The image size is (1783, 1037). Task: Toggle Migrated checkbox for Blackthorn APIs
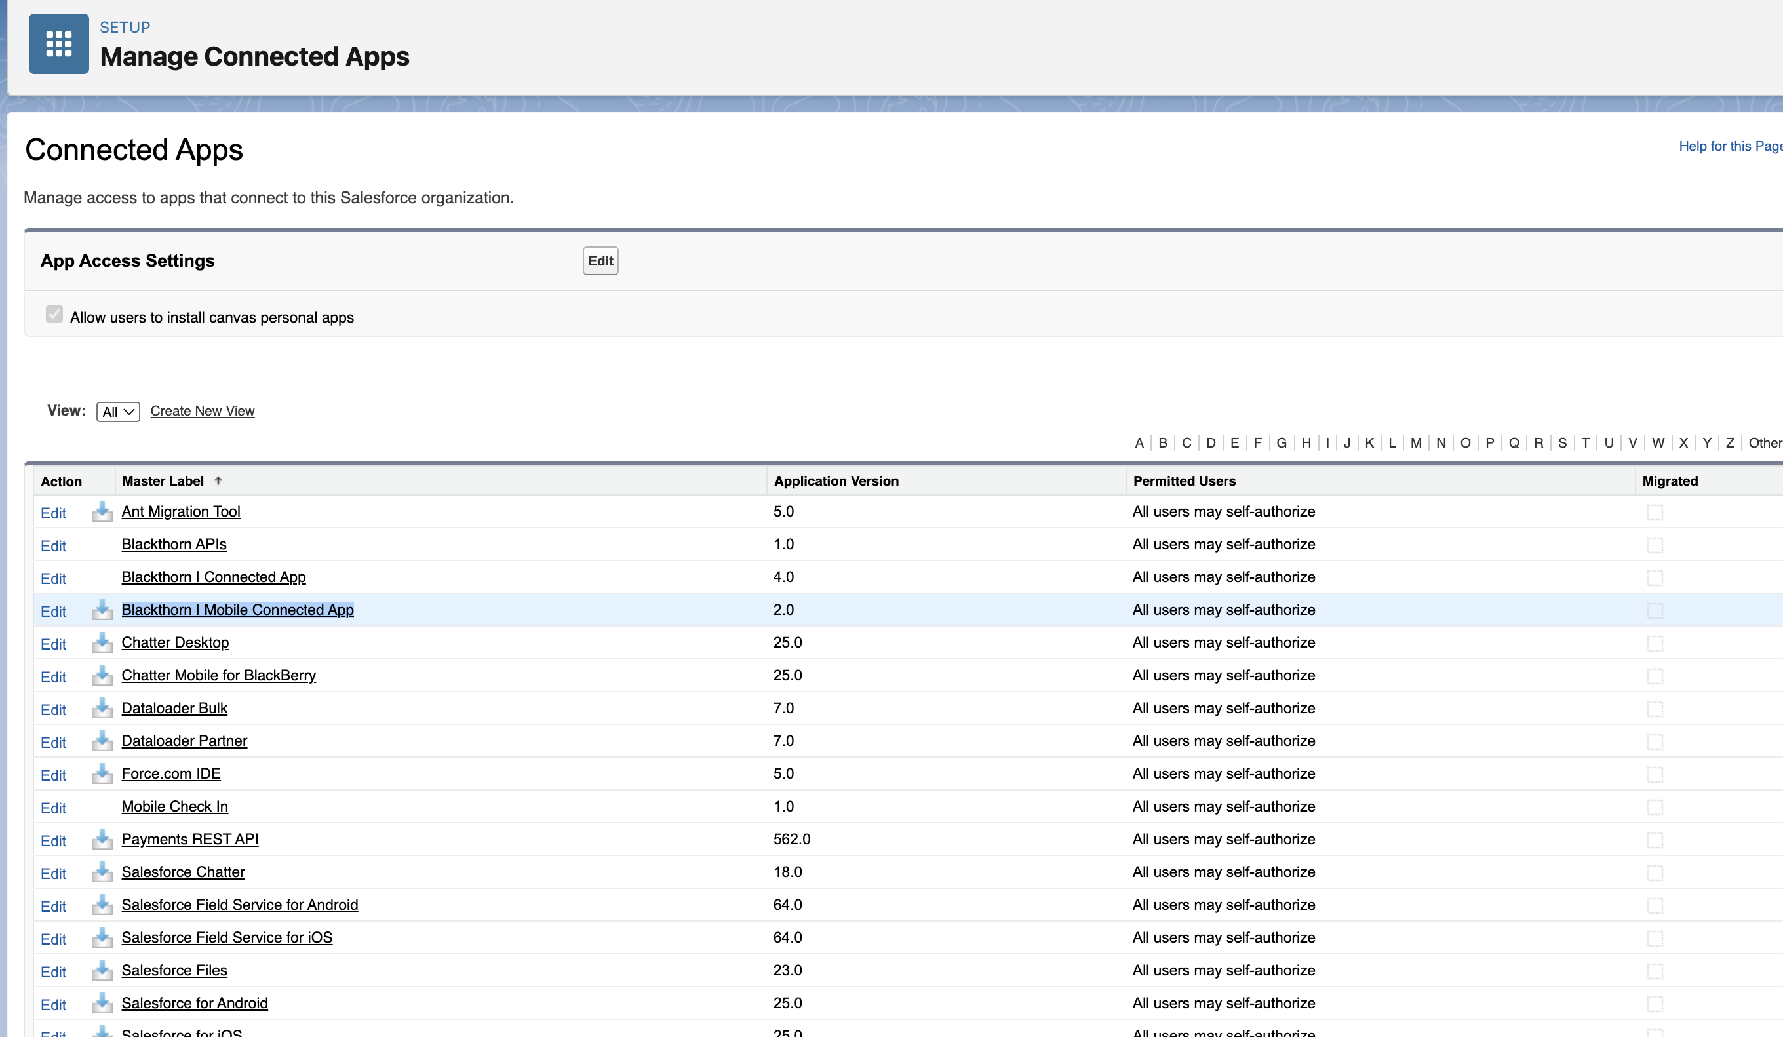click(x=1655, y=545)
